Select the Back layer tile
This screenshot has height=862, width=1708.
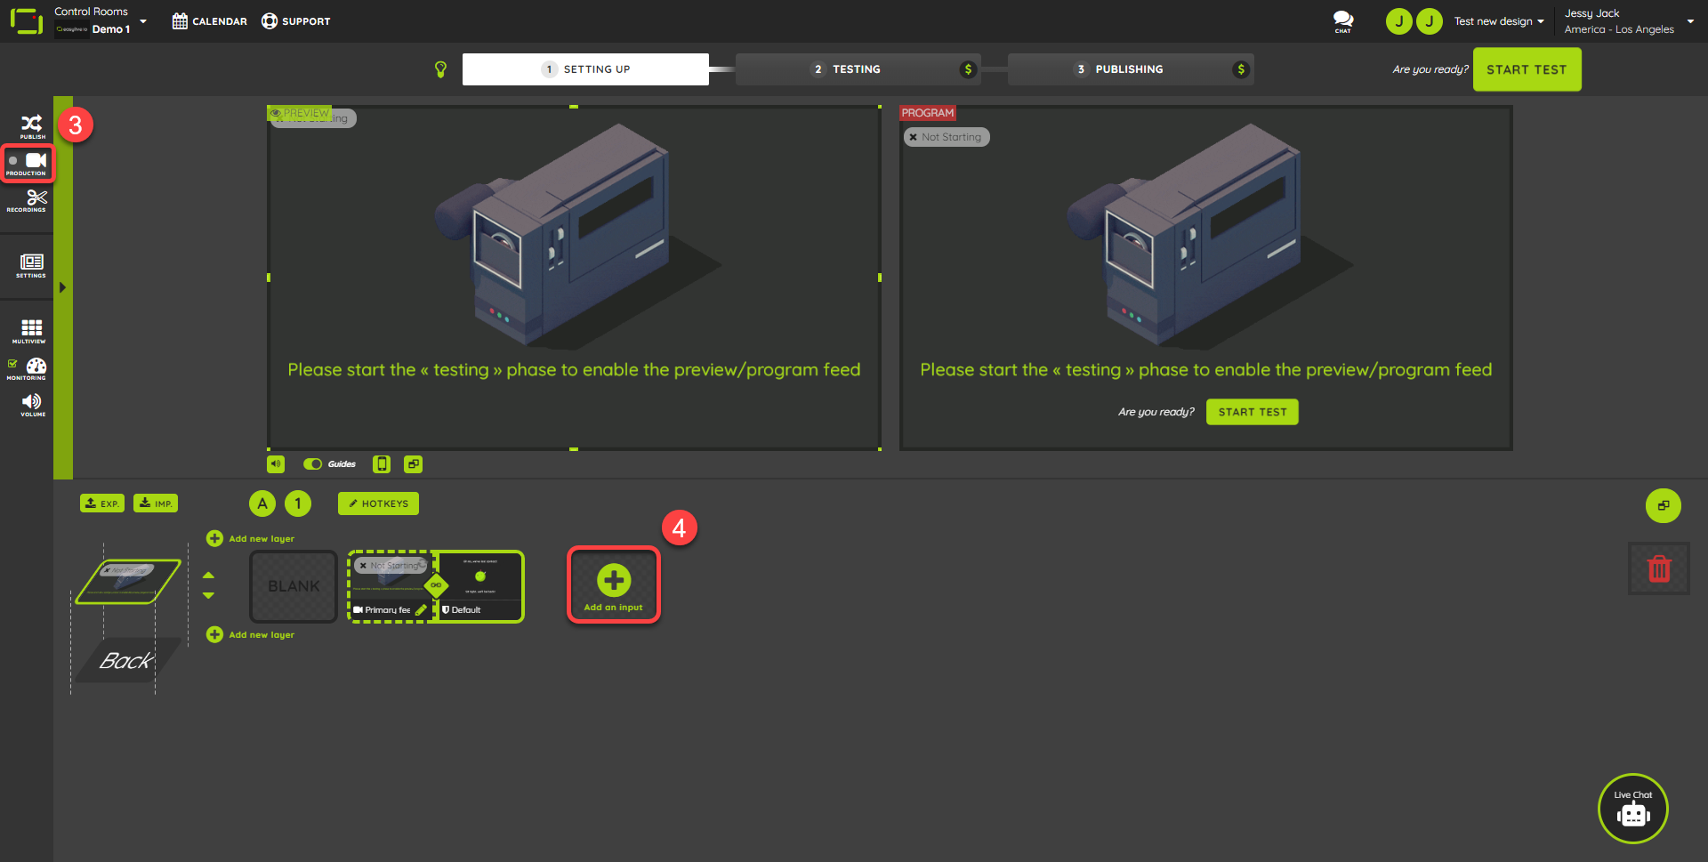(127, 660)
